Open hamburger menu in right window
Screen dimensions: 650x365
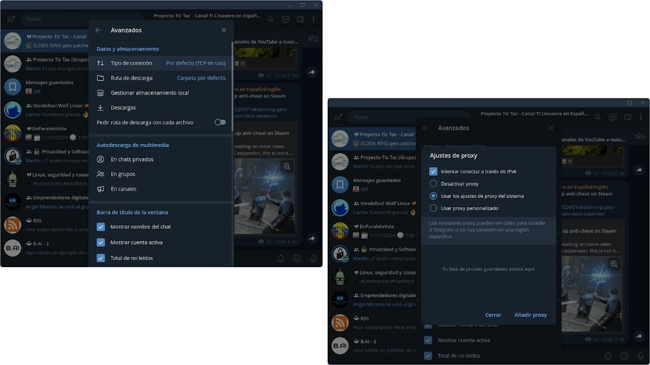click(x=338, y=117)
